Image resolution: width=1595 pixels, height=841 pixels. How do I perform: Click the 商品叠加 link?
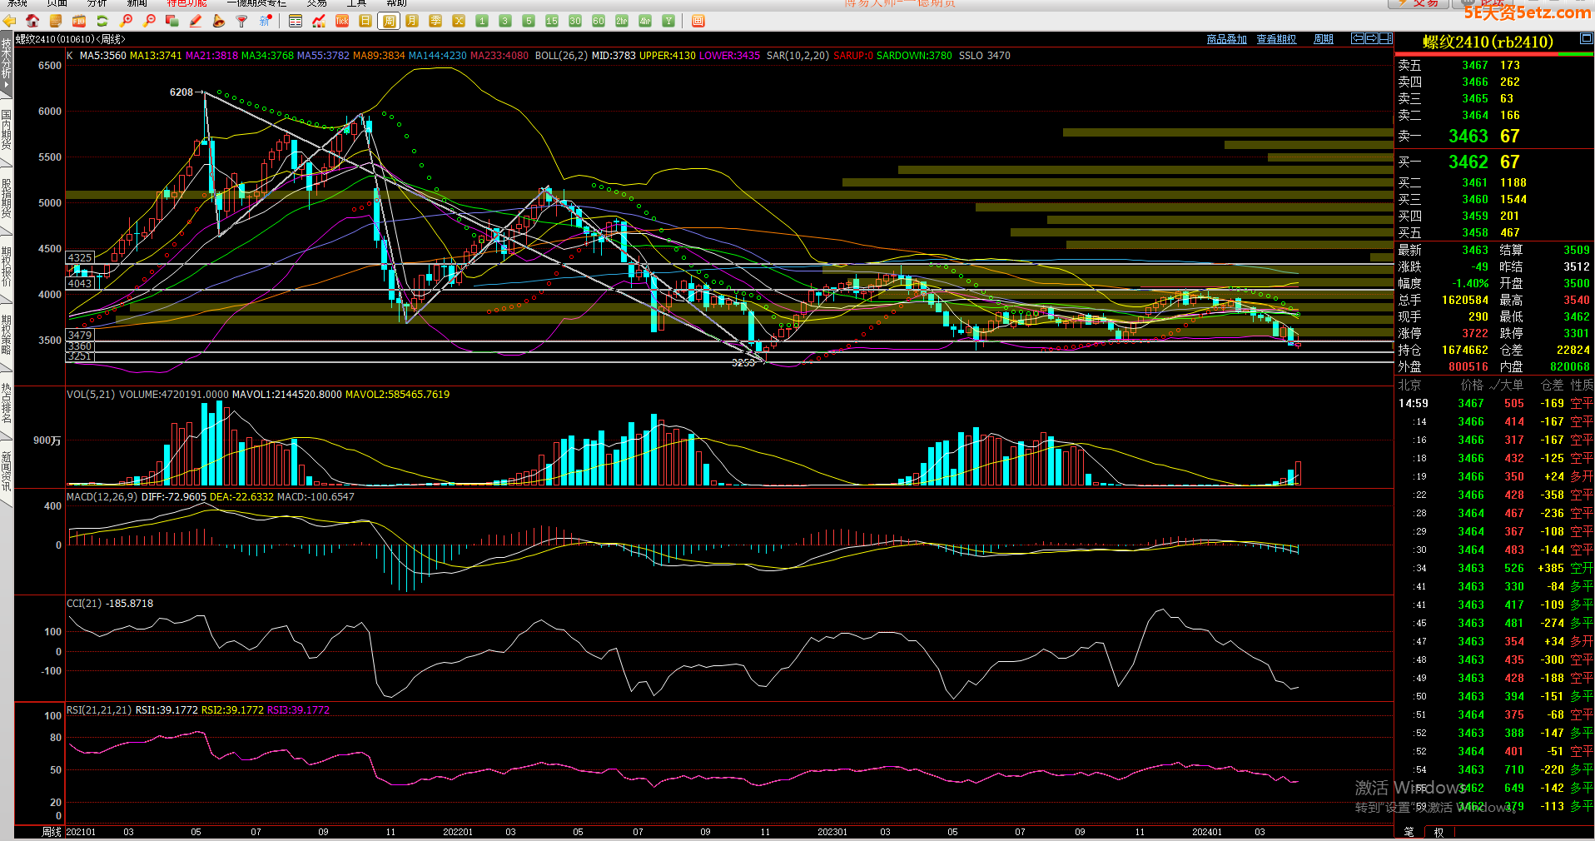[1226, 39]
